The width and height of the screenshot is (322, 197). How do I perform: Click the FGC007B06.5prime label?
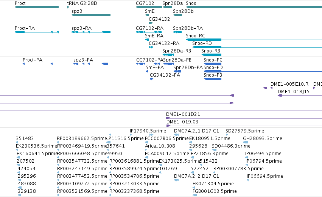pos(166,138)
